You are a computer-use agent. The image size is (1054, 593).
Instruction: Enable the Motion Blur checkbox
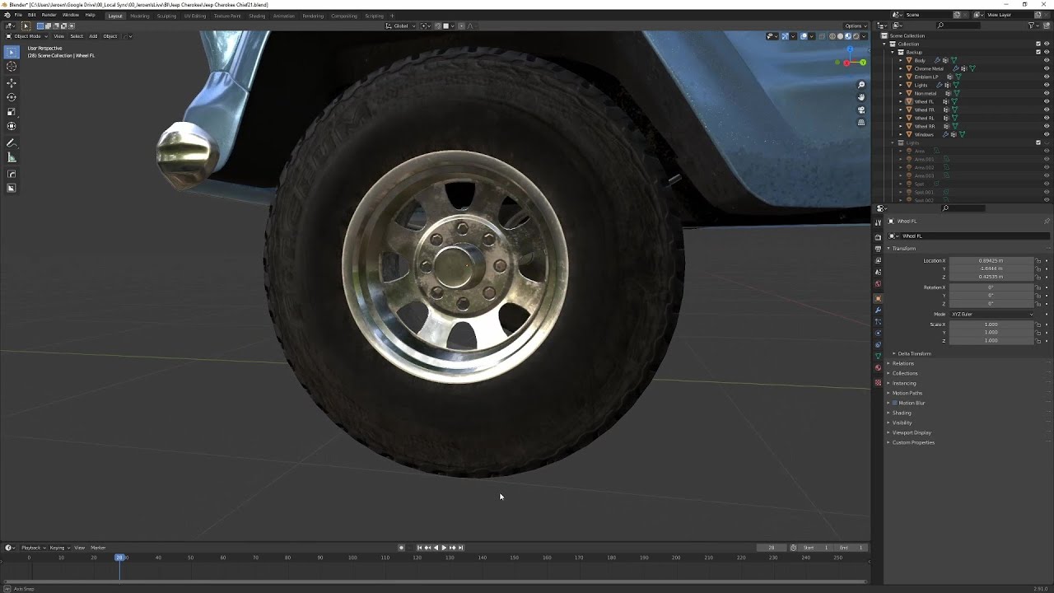(895, 403)
